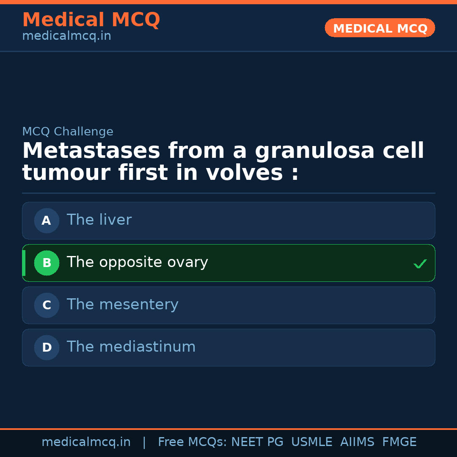The image size is (457, 457).
Task: Visit medicalmcq.in link under header title
Action: [x=66, y=36]
